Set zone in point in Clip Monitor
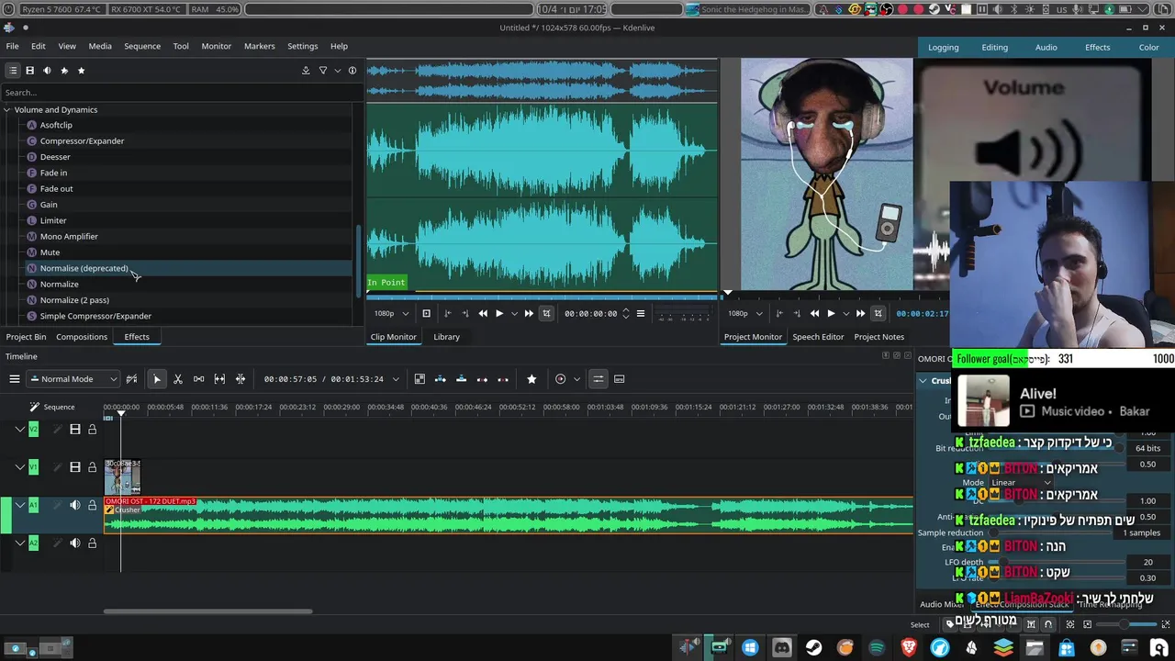The height and width of the screenshot is (661, 1175). point(447,314)
